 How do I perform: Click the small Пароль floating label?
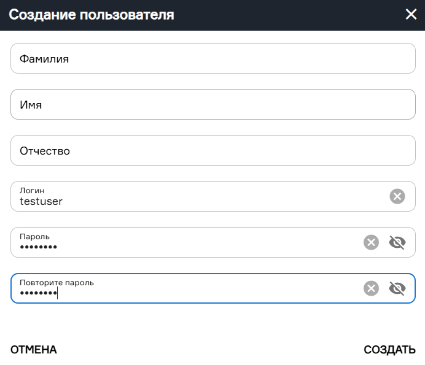tap(34, 236)
